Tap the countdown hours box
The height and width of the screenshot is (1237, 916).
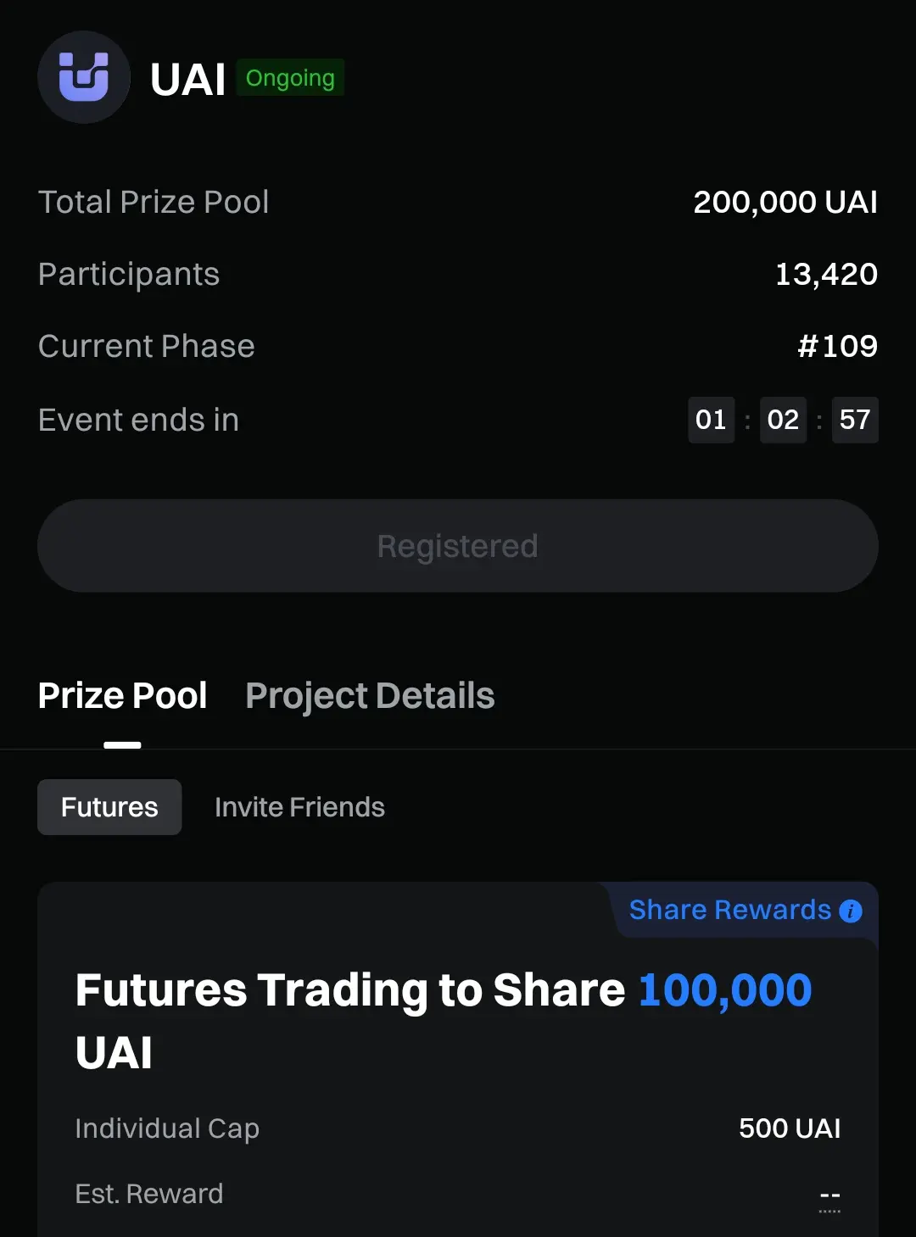[x=711, y=420]
